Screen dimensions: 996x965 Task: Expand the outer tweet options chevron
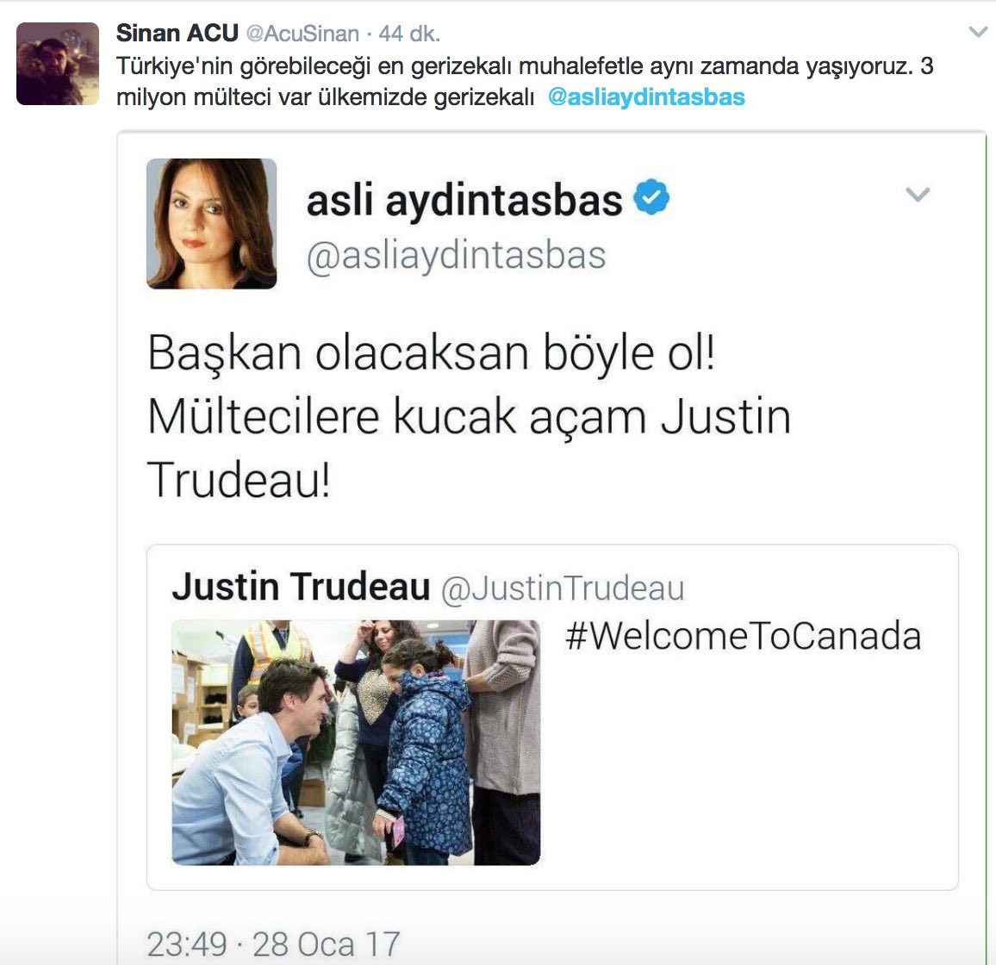[x=978, y=32]
